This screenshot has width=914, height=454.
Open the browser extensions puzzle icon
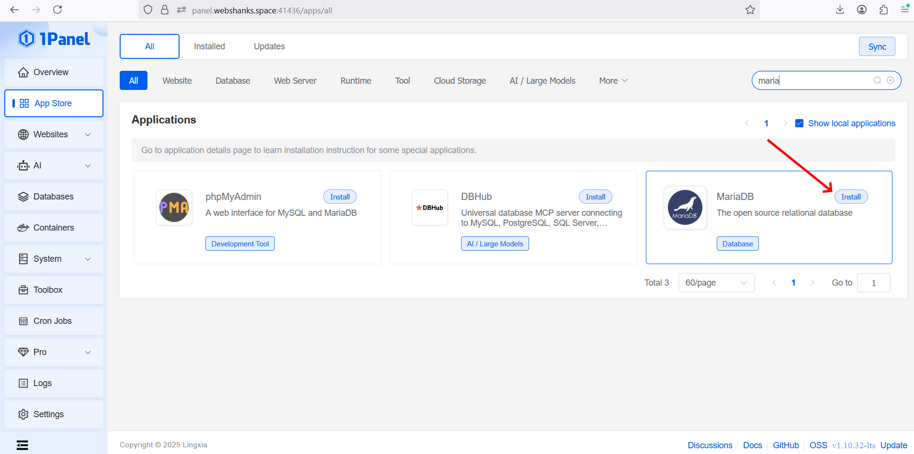[x=884, y=10]
